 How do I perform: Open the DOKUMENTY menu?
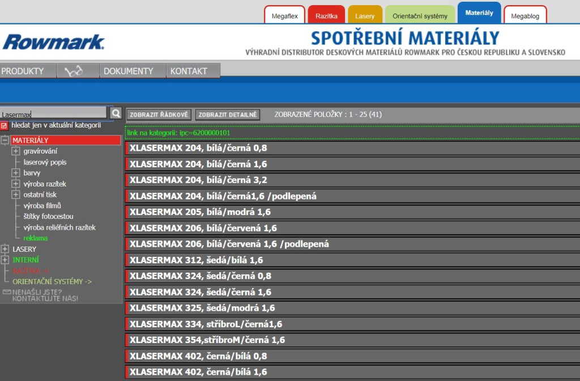pyautogui.click(x=129, y=71)
